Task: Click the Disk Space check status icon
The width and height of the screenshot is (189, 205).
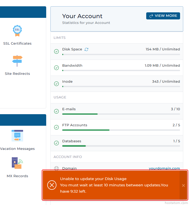Action: pyautogui.click(x=56, y=51)
